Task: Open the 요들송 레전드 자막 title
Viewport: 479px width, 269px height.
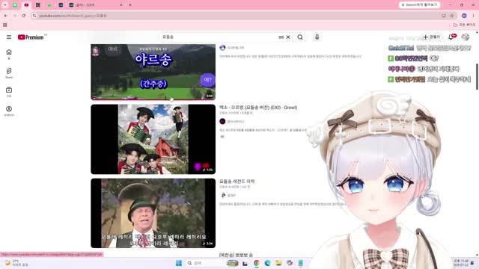Action: [237, 181]
